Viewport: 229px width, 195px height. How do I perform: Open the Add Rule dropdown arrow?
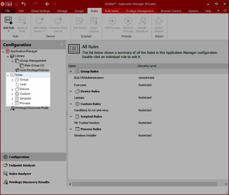coord(9,31)
